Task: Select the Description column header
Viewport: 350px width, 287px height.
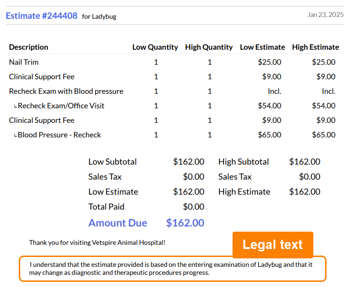Action: click(x=29, y=47)
